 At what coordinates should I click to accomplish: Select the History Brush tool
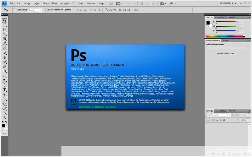point(4,62)
